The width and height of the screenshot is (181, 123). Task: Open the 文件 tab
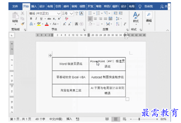coord(15,6)
